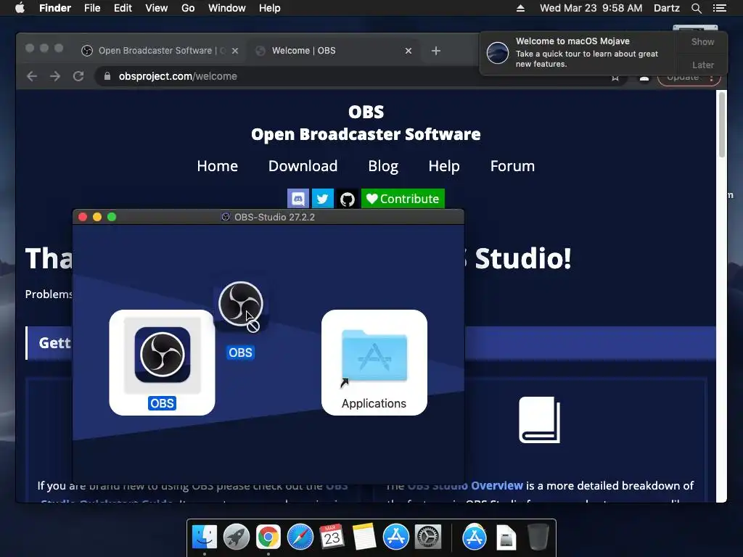This screenshot has width=743, height=557.
Task: Open the GitHub icon link
Action: coord(348,199)
